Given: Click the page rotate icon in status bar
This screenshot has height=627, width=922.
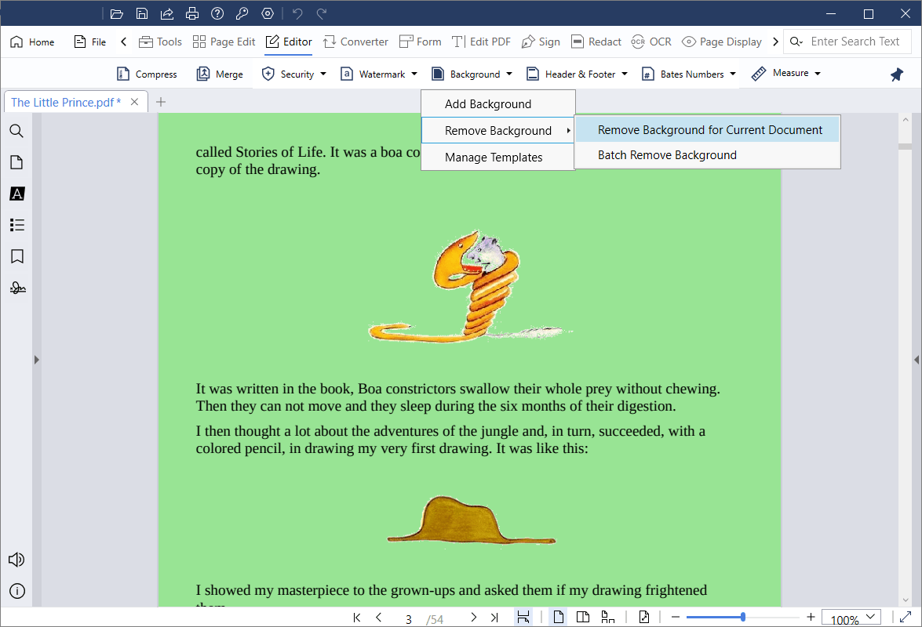Looking at the screenshot, I should point(644,617).
